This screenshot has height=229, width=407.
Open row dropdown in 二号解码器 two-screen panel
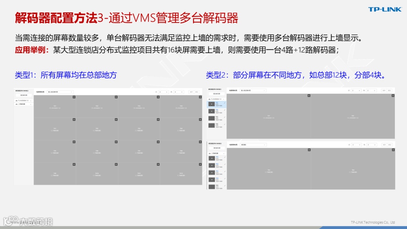point(356,145)
